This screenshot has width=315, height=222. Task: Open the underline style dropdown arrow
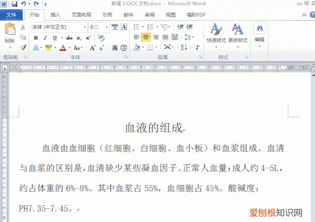62,38
